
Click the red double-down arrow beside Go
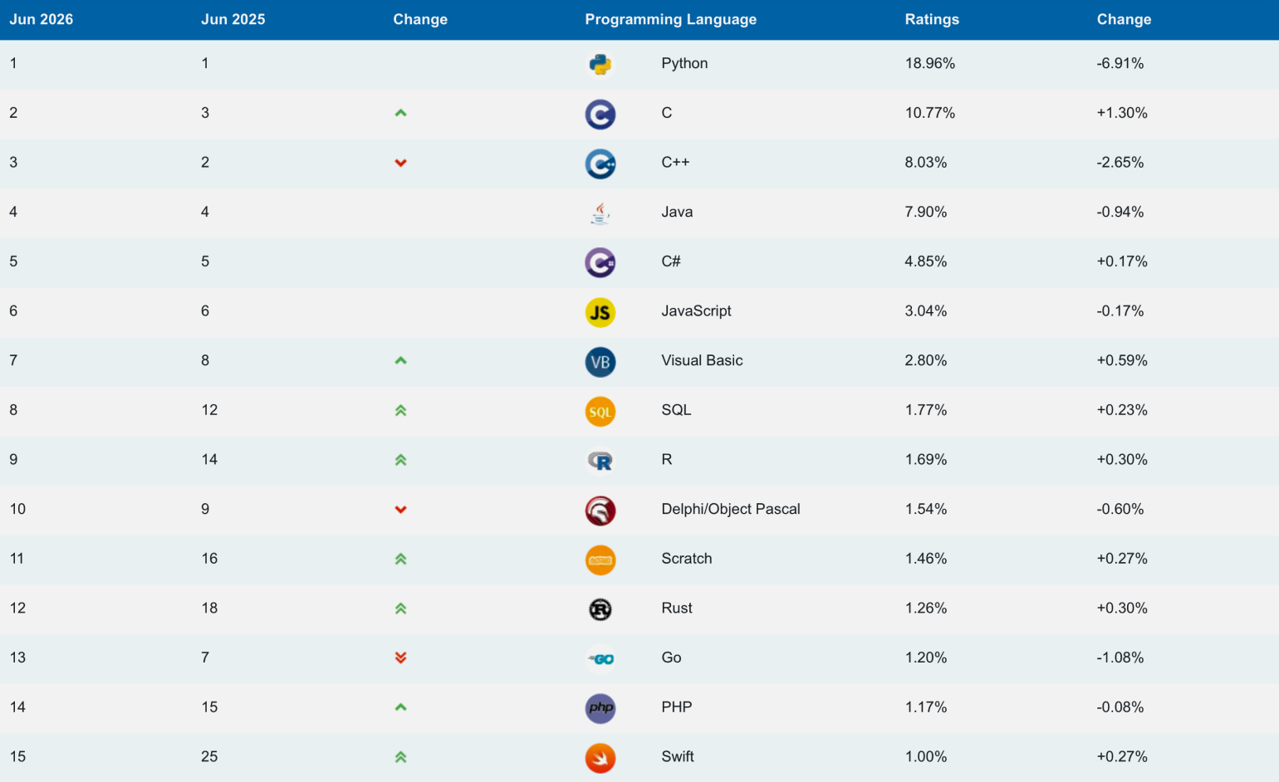(400, 657)
